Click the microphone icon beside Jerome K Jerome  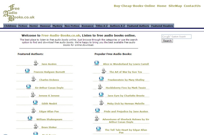click(x=33, y=94)
